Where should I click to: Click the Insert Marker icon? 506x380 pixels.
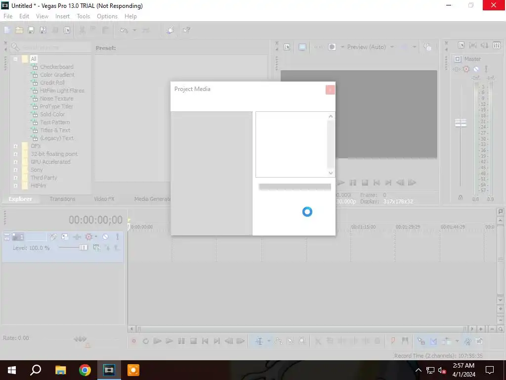[x=393, y=340]
